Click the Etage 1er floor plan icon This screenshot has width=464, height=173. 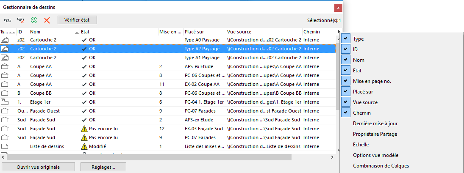coord(5,102)
